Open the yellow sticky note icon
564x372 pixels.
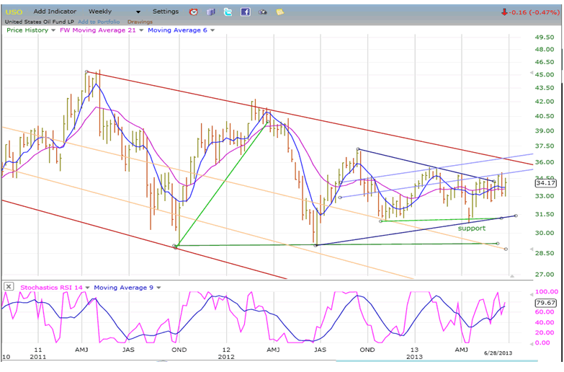point(279,12)
